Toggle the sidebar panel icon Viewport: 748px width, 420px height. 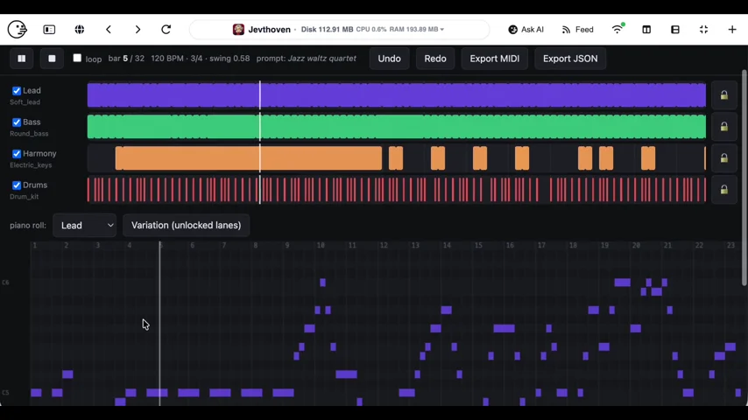coord(49,30)
